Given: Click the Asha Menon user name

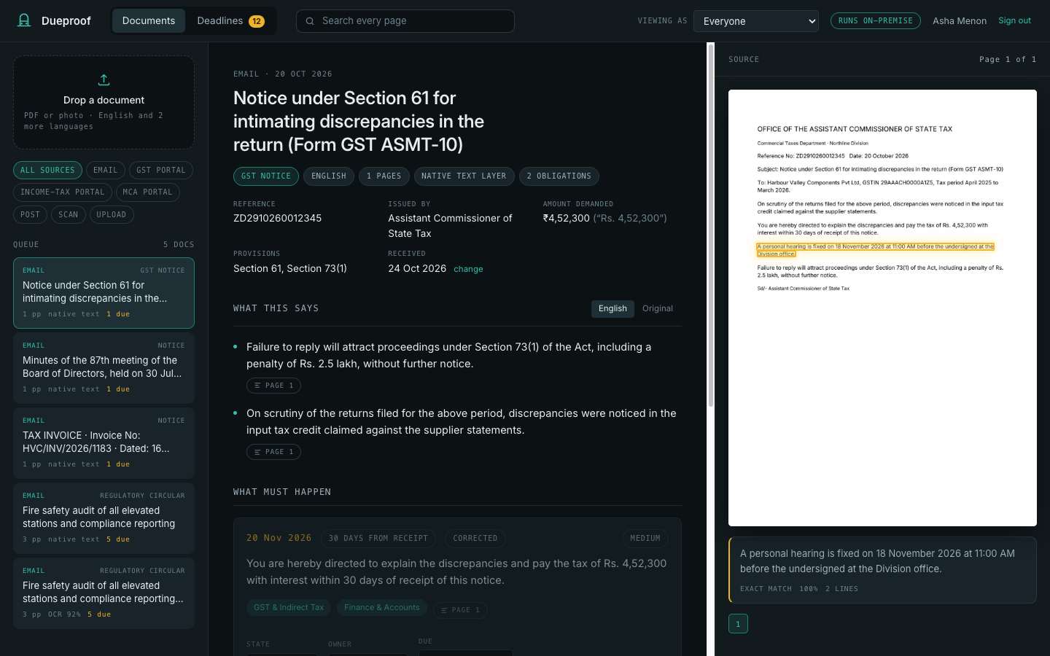Looking at the screenshot, I should (x=960, y=21).
